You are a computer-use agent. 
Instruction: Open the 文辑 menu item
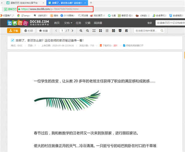(88, 23)
